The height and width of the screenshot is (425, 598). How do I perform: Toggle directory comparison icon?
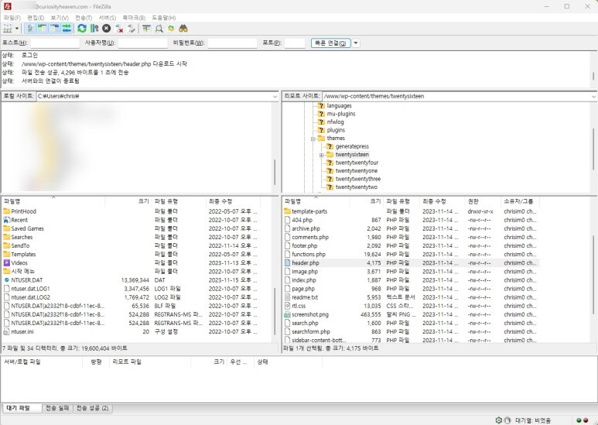point(159,29)
